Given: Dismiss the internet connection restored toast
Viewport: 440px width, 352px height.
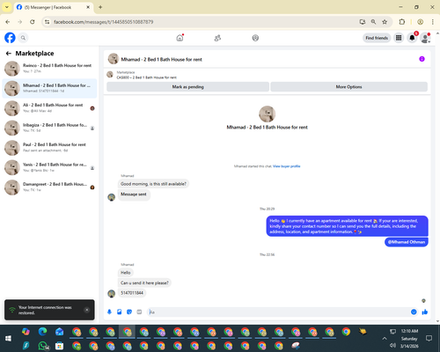Looking at the screenshot, I should (x=87, y=310).
